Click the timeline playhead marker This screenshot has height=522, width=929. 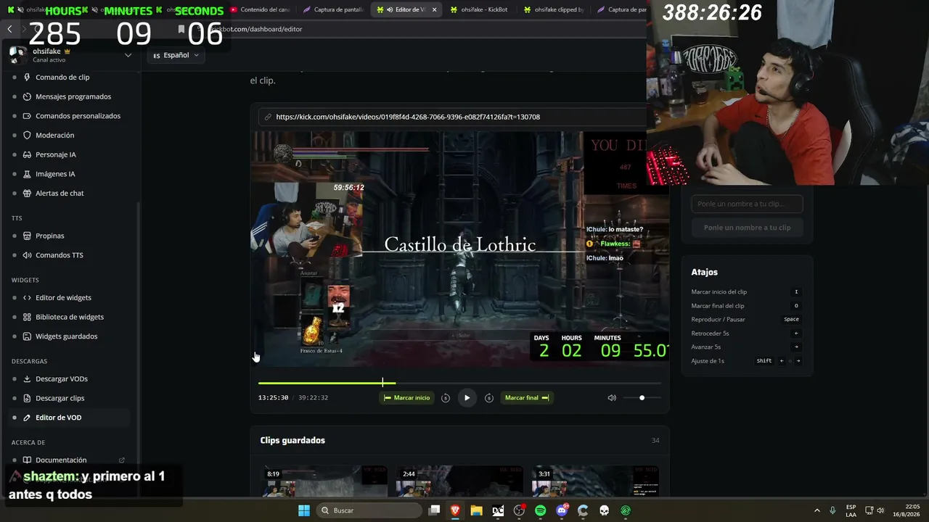[382, 383]
